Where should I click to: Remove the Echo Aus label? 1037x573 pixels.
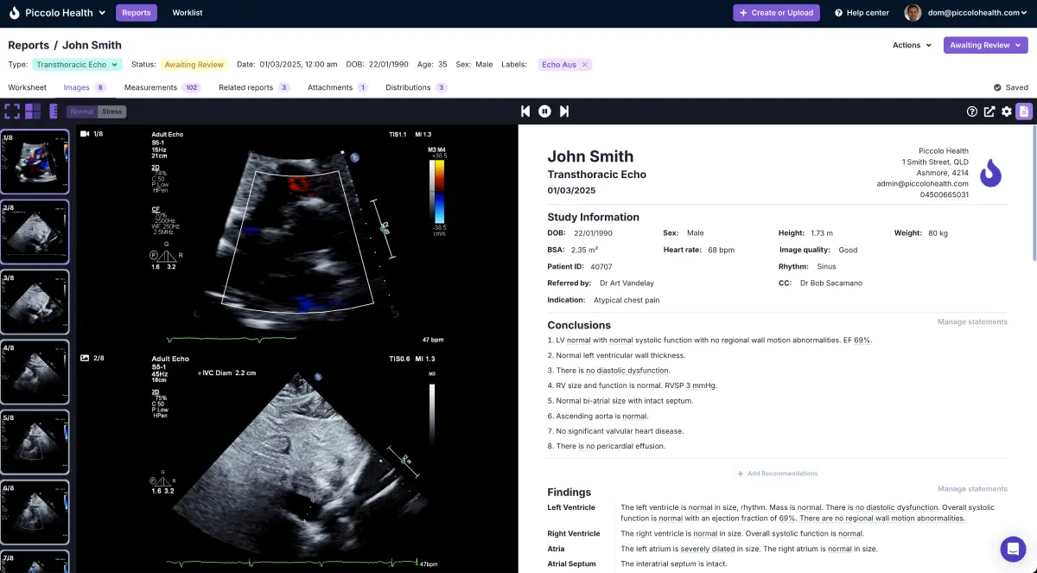tap(585, 65)
